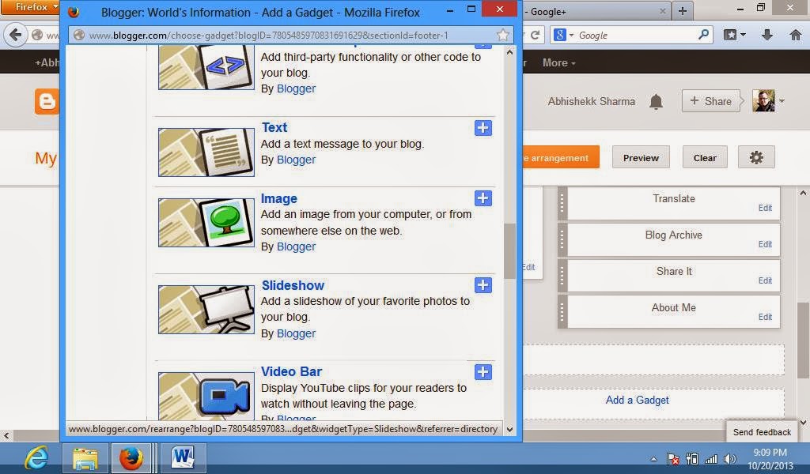The width and height of the screenshot is (810, 474).
Task: Click the Send feedback button
Action: [760, 432]
